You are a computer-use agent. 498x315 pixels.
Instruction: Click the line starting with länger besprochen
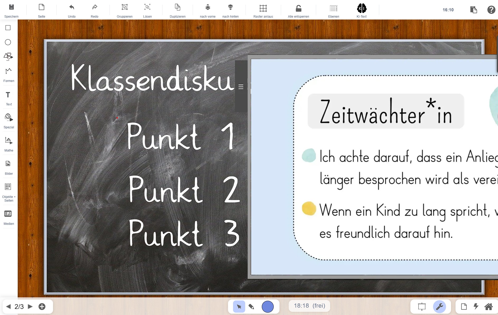[409, 180]
